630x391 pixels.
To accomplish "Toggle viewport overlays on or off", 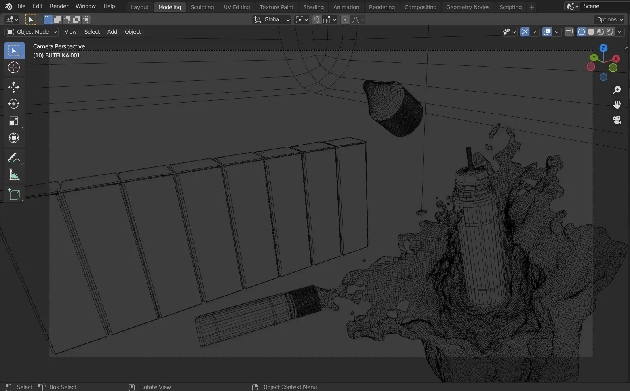I will coord(547,32).
